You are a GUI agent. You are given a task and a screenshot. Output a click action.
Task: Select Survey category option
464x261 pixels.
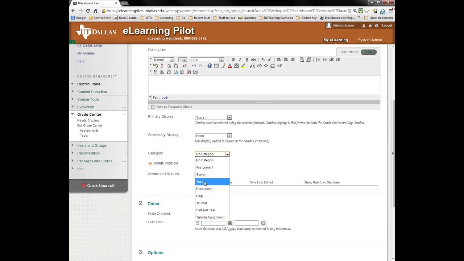(212, 174)
